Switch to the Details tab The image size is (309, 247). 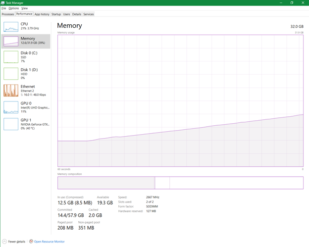coord(76,14)
